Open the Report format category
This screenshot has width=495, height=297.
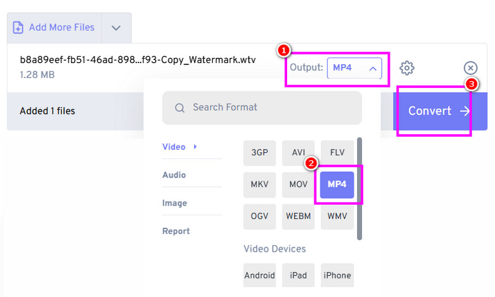176,231
